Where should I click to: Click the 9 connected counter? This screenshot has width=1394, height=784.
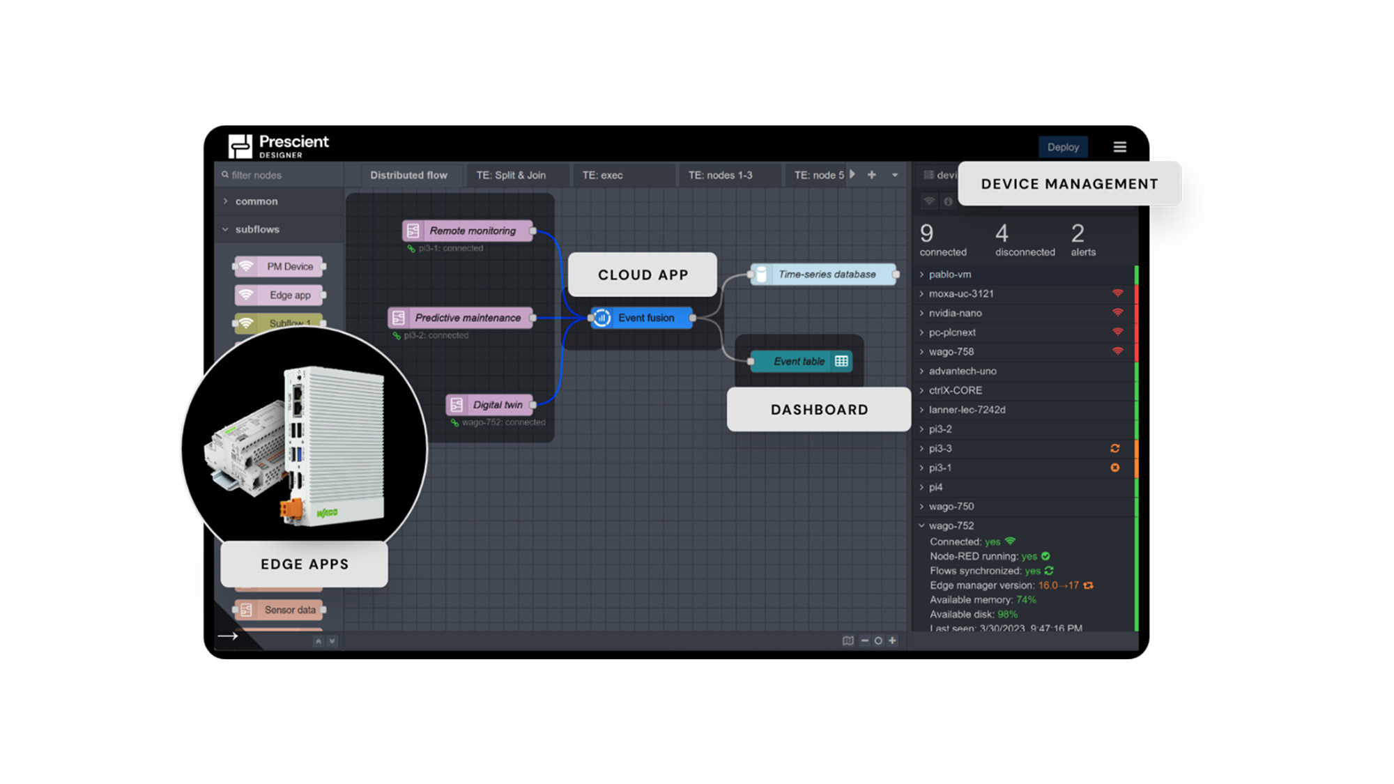(942, 240)
